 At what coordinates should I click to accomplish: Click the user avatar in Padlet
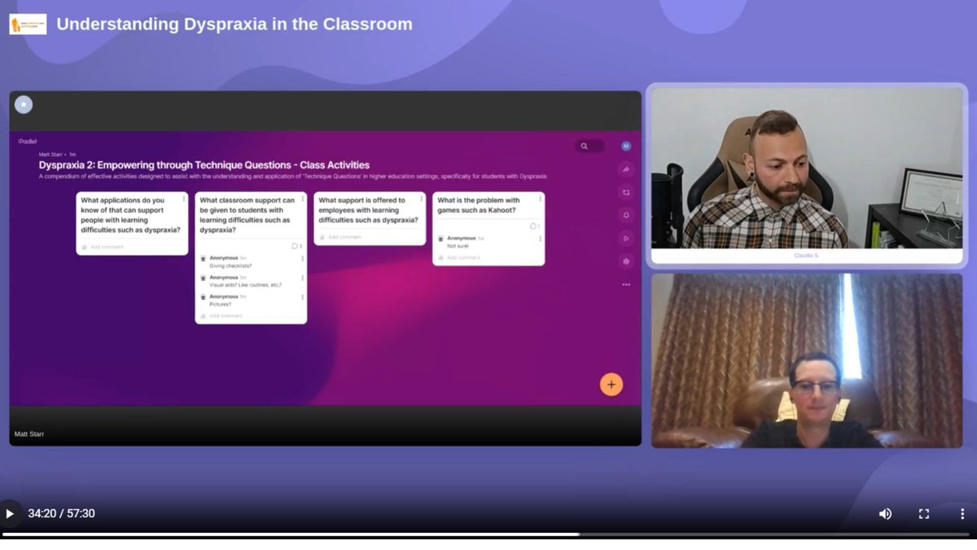coord(626,146)
